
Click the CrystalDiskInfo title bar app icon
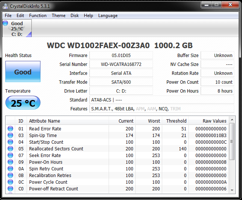click(x=5, y=6)
